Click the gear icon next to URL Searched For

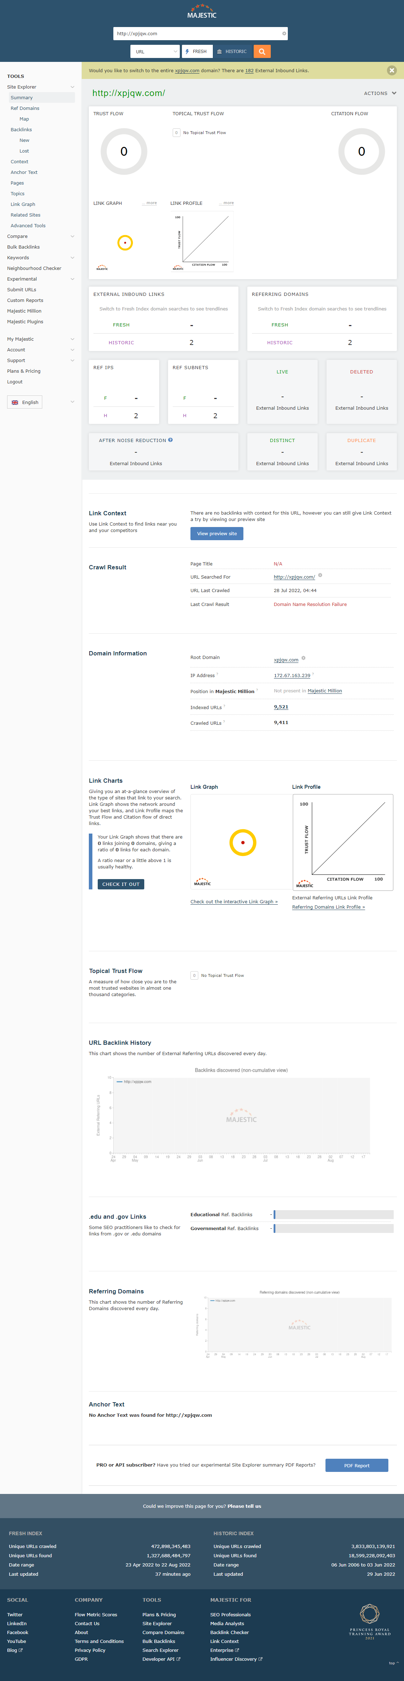[x=320, y=575]
